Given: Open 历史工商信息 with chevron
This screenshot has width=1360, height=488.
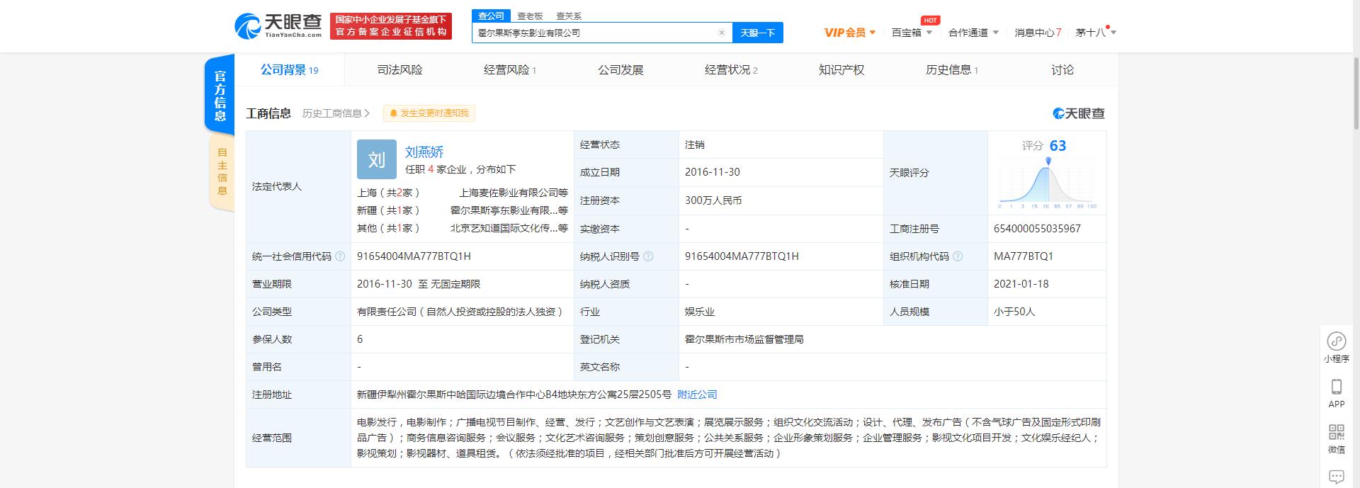Looking at the screenshot, I should tap(336, 113).
